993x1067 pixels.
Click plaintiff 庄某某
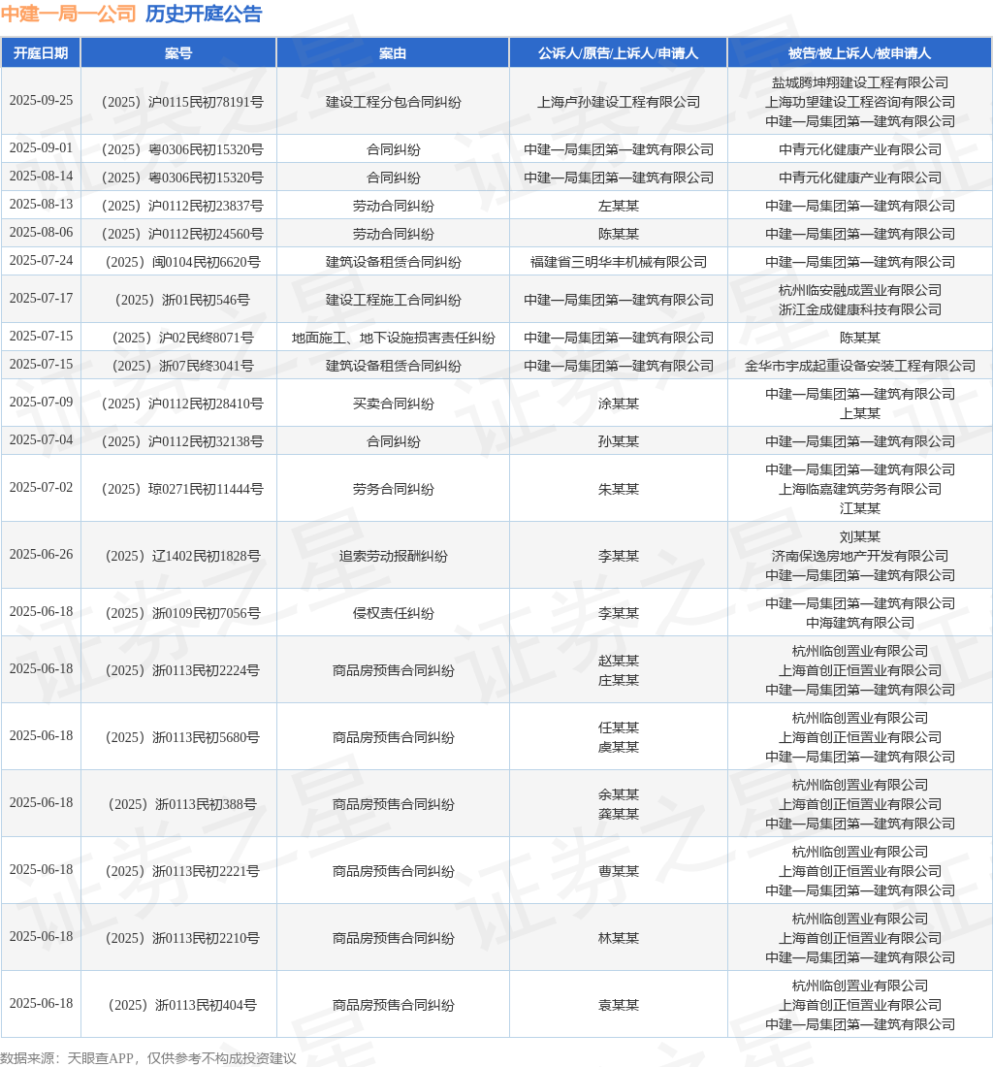(619, 680)
